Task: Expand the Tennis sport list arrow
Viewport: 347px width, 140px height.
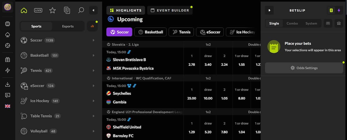Action: 93,71
